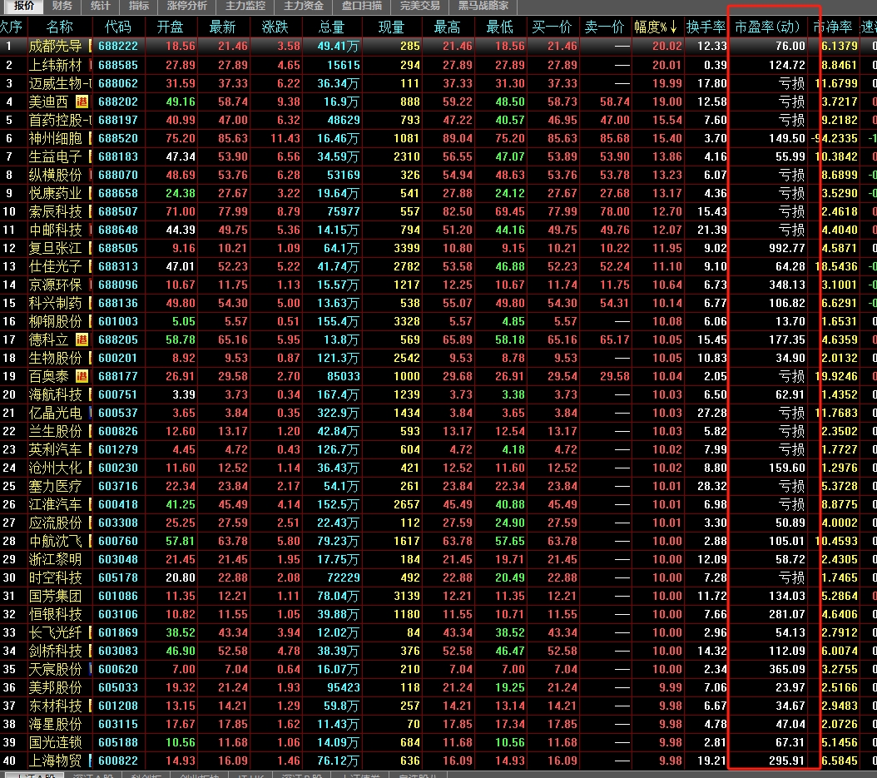Screen dimensions: 877x778
Task: Select the stock 上纬新材
Action: [x=56, y=65]
